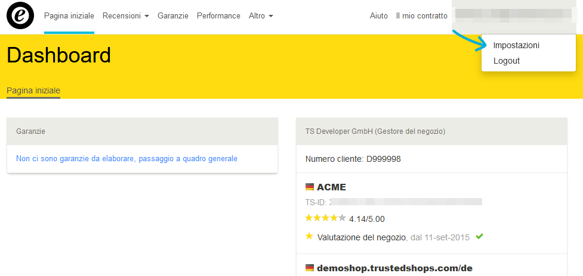Screen dimensions: 583x276
Task: Expand the Altro dropdown menu
Action: coord(261,16)
